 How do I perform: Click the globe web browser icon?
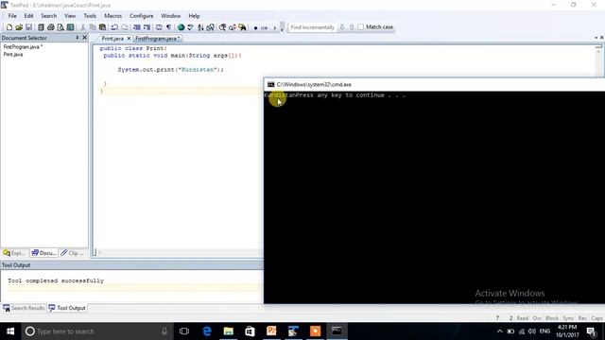click(181, 27)
